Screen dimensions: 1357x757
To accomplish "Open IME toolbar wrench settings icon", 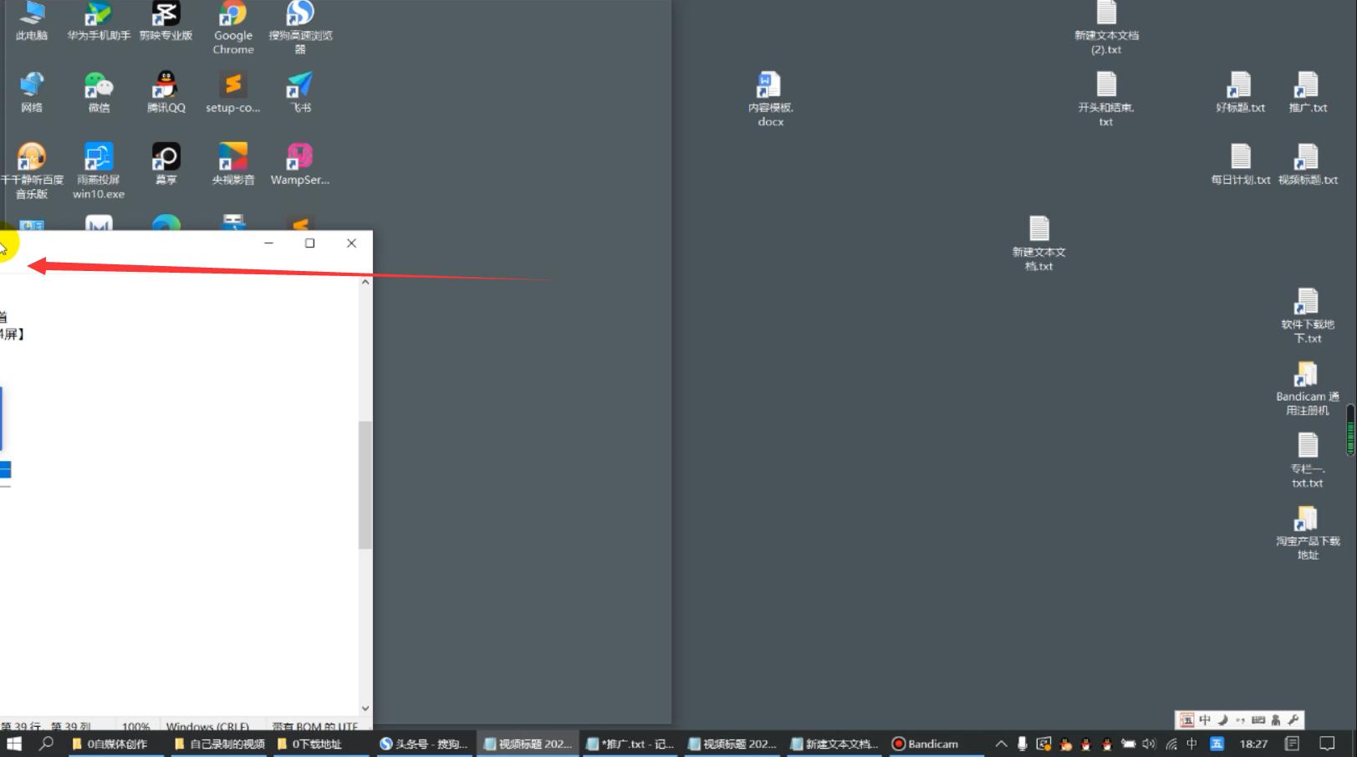I will pos(1293,720).
